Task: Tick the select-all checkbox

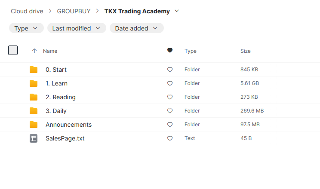Action: [x=13, y=50]
